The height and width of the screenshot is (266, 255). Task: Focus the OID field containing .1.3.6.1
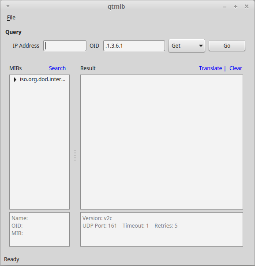[x=134, y=45]
